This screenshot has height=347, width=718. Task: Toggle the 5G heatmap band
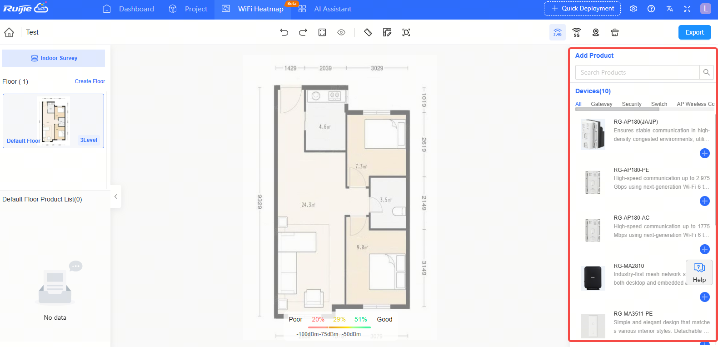pyautogui.click(x=577, y=32)
